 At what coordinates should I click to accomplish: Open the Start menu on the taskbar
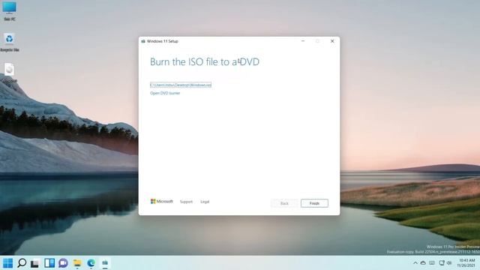(7, 263)
